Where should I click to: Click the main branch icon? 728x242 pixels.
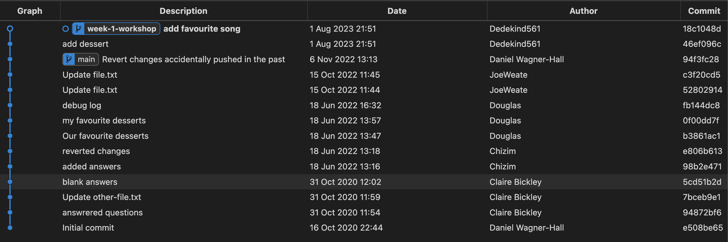(x=69, y=60)
